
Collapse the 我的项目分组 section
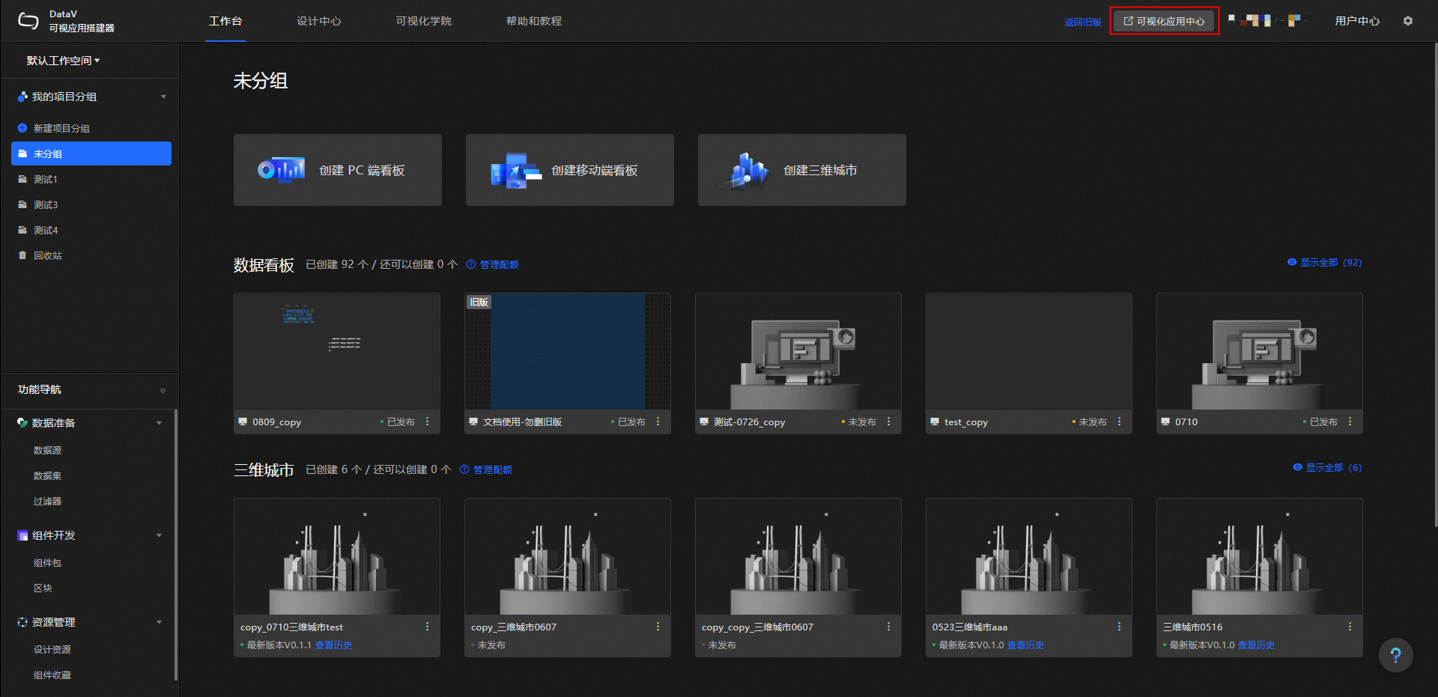tap(163, 97)
